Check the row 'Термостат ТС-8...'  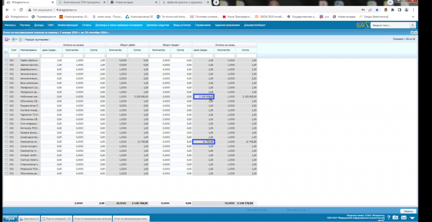[x=6, y=115]
